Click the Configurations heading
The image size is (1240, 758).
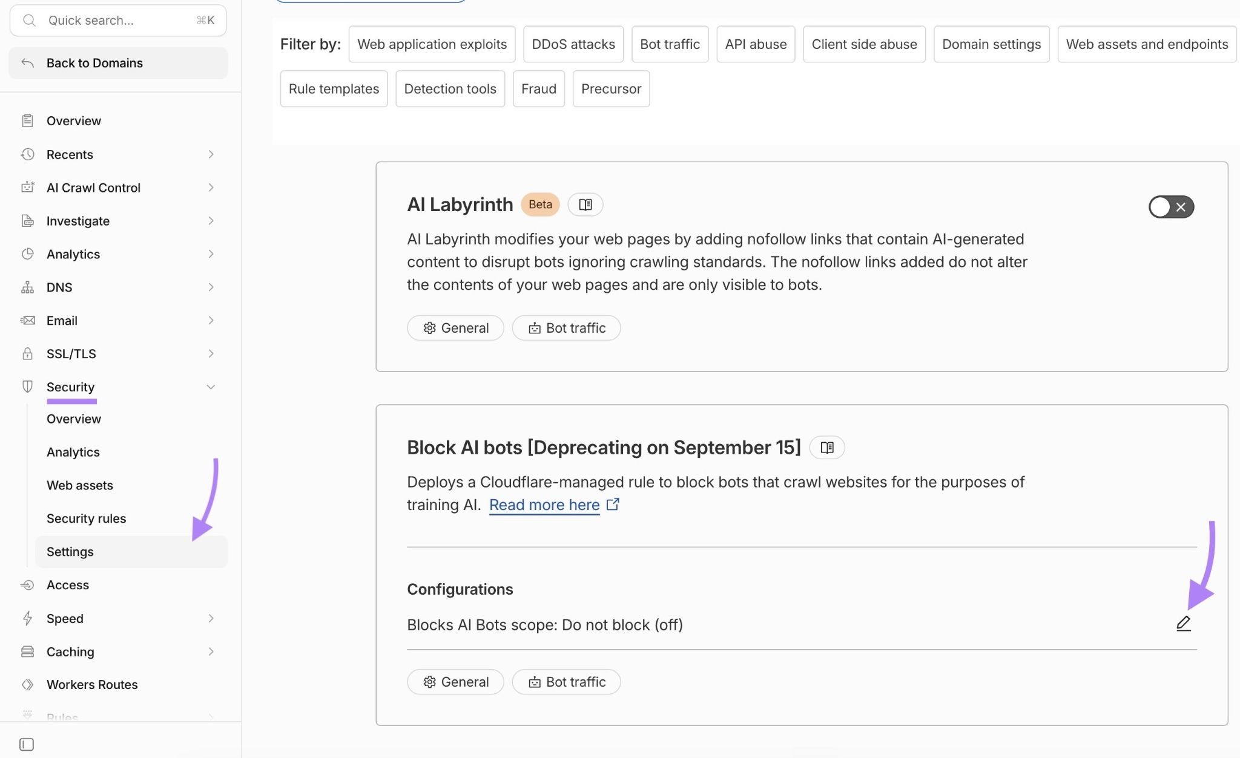pyautogui.click(x=460, y=589)
